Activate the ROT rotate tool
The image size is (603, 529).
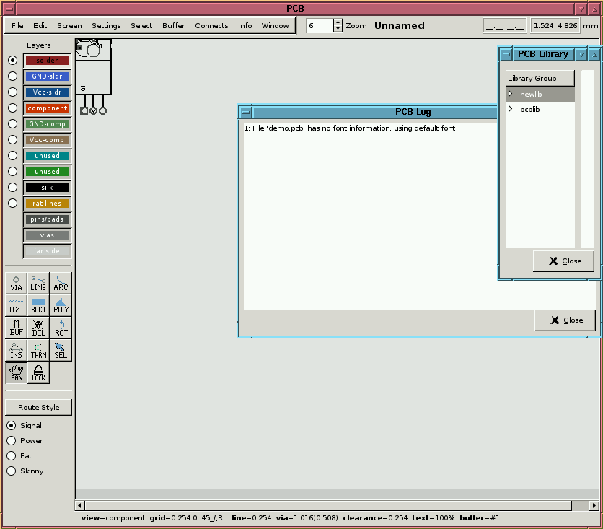[x=61, y=328]
